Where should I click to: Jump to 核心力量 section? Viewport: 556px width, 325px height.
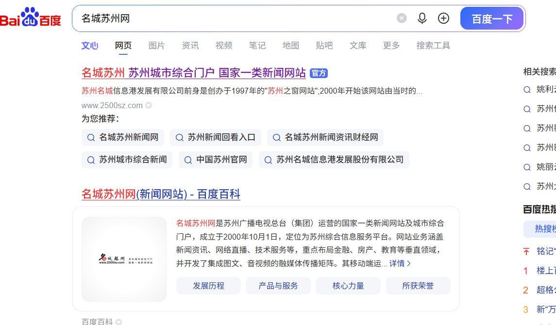click(x=348, y=286)
